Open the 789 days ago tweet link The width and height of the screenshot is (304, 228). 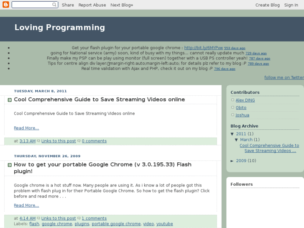pos(258,64)
